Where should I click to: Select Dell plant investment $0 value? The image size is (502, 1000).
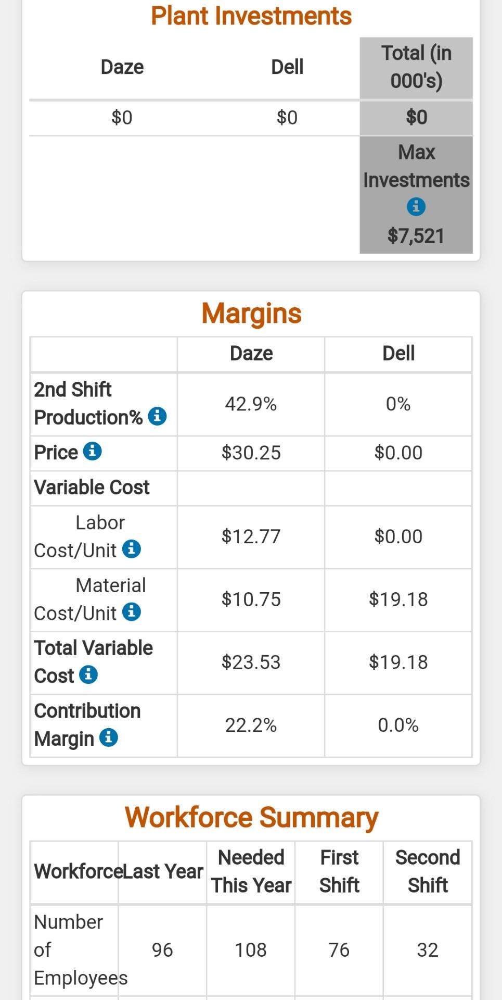click(287, 118)
